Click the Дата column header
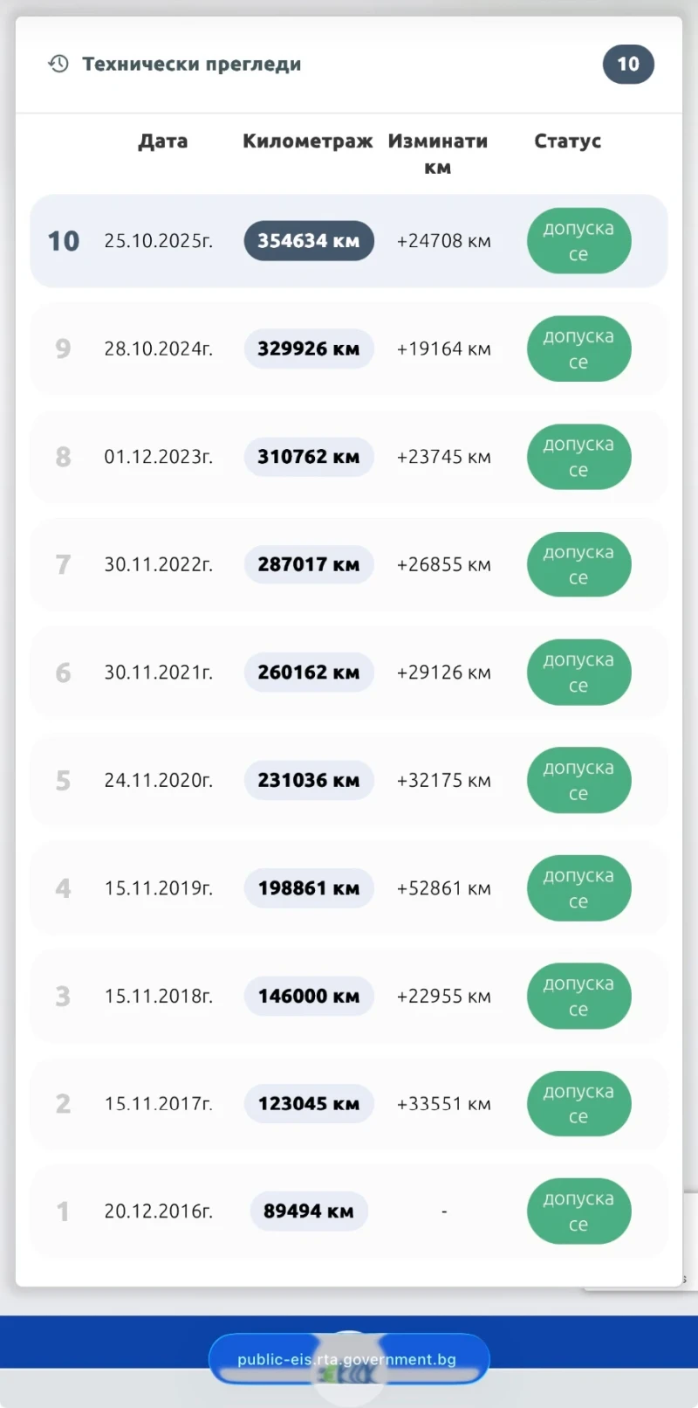698x1408 pixels. tap(163, 141)
